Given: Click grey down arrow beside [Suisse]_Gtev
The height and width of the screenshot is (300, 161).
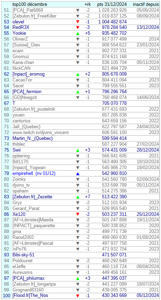Looking at the screenshot, I should tap(78, 45).
